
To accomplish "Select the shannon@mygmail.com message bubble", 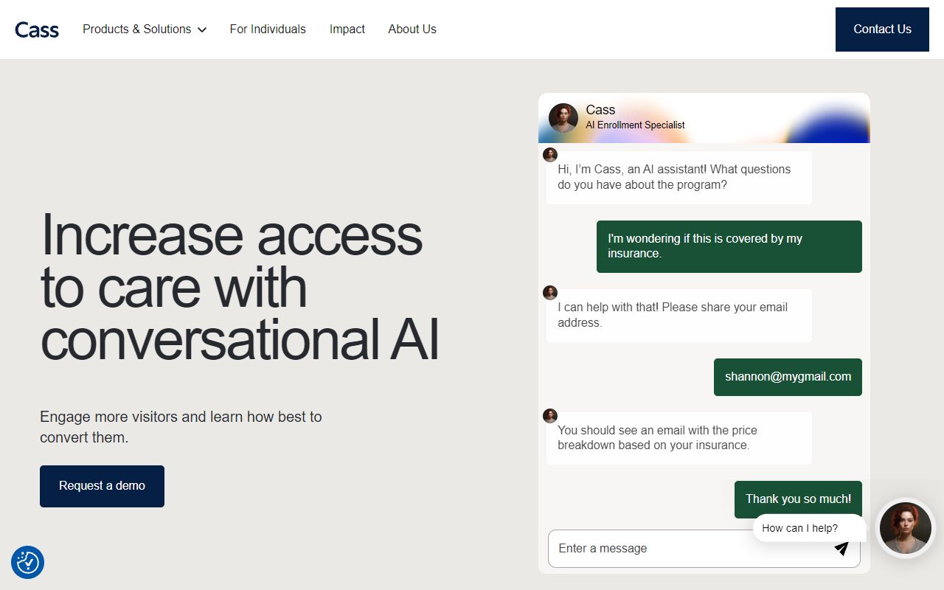I will [788, 376].
